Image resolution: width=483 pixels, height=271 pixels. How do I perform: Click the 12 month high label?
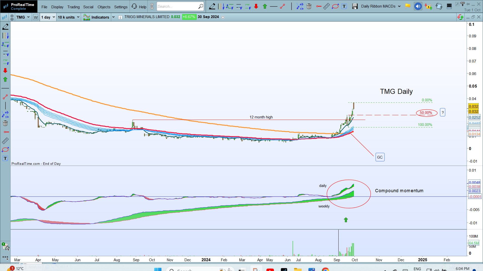[x=261, y=117]
